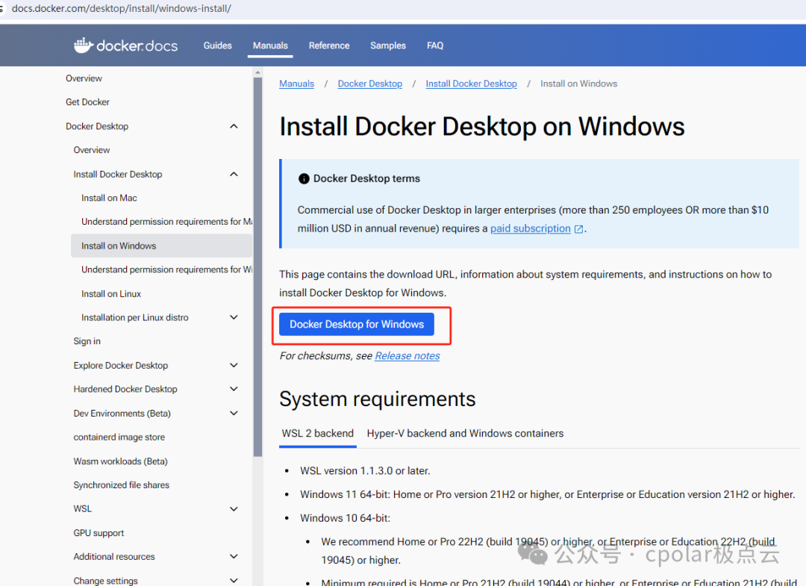
Task: Open Get Docker in sidebar
Action: pos(87,102)
